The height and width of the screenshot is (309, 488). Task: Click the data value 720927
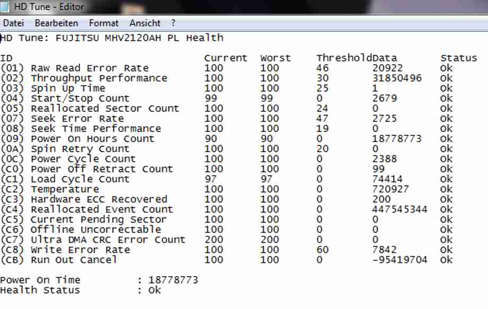click(x=391, y=189)
